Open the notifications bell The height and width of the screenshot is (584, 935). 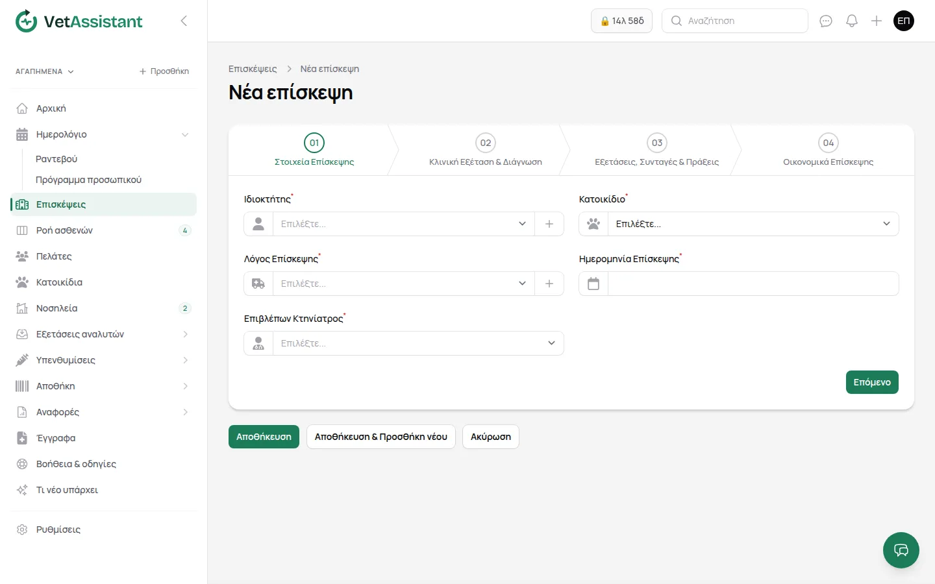[x=852, y=21]
